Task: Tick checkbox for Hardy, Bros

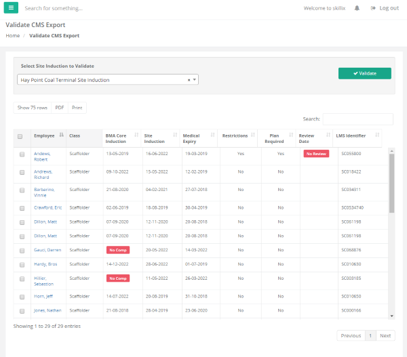Action: [x=22, y=265]
